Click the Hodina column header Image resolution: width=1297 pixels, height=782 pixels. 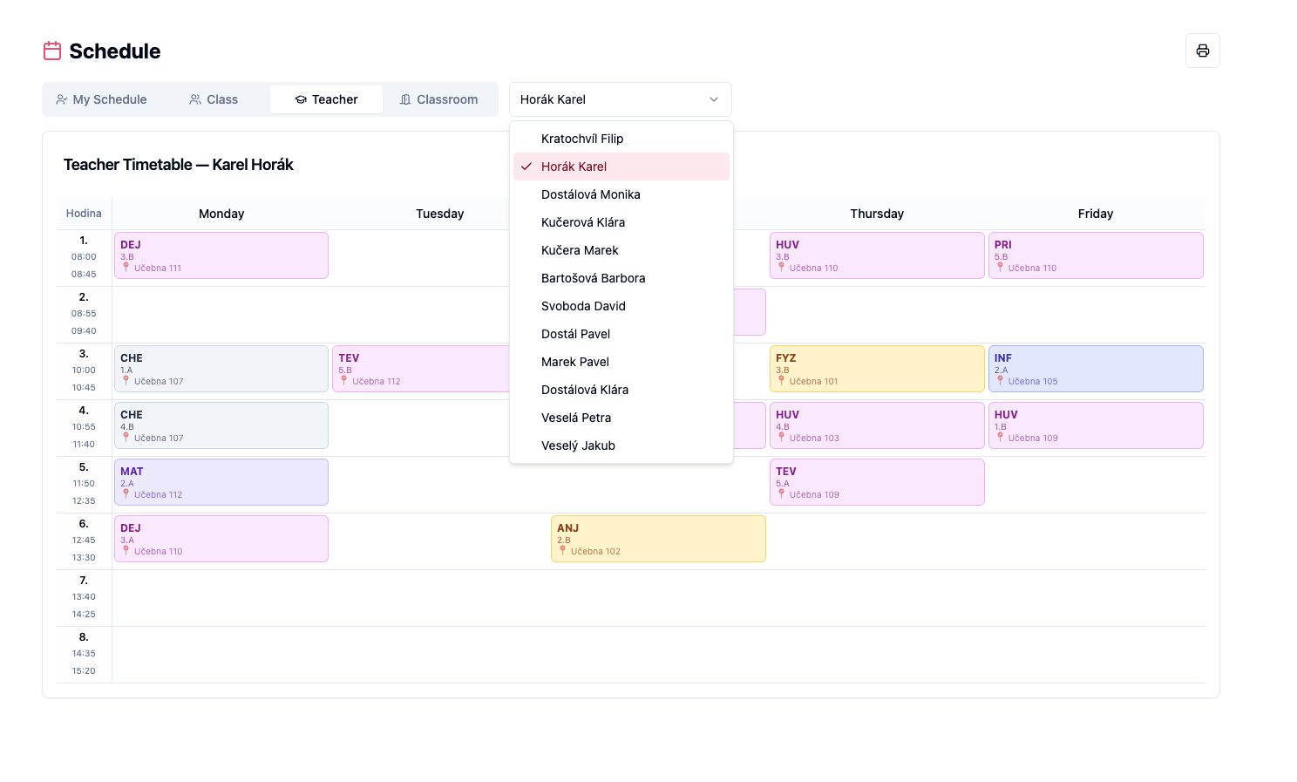84,214
